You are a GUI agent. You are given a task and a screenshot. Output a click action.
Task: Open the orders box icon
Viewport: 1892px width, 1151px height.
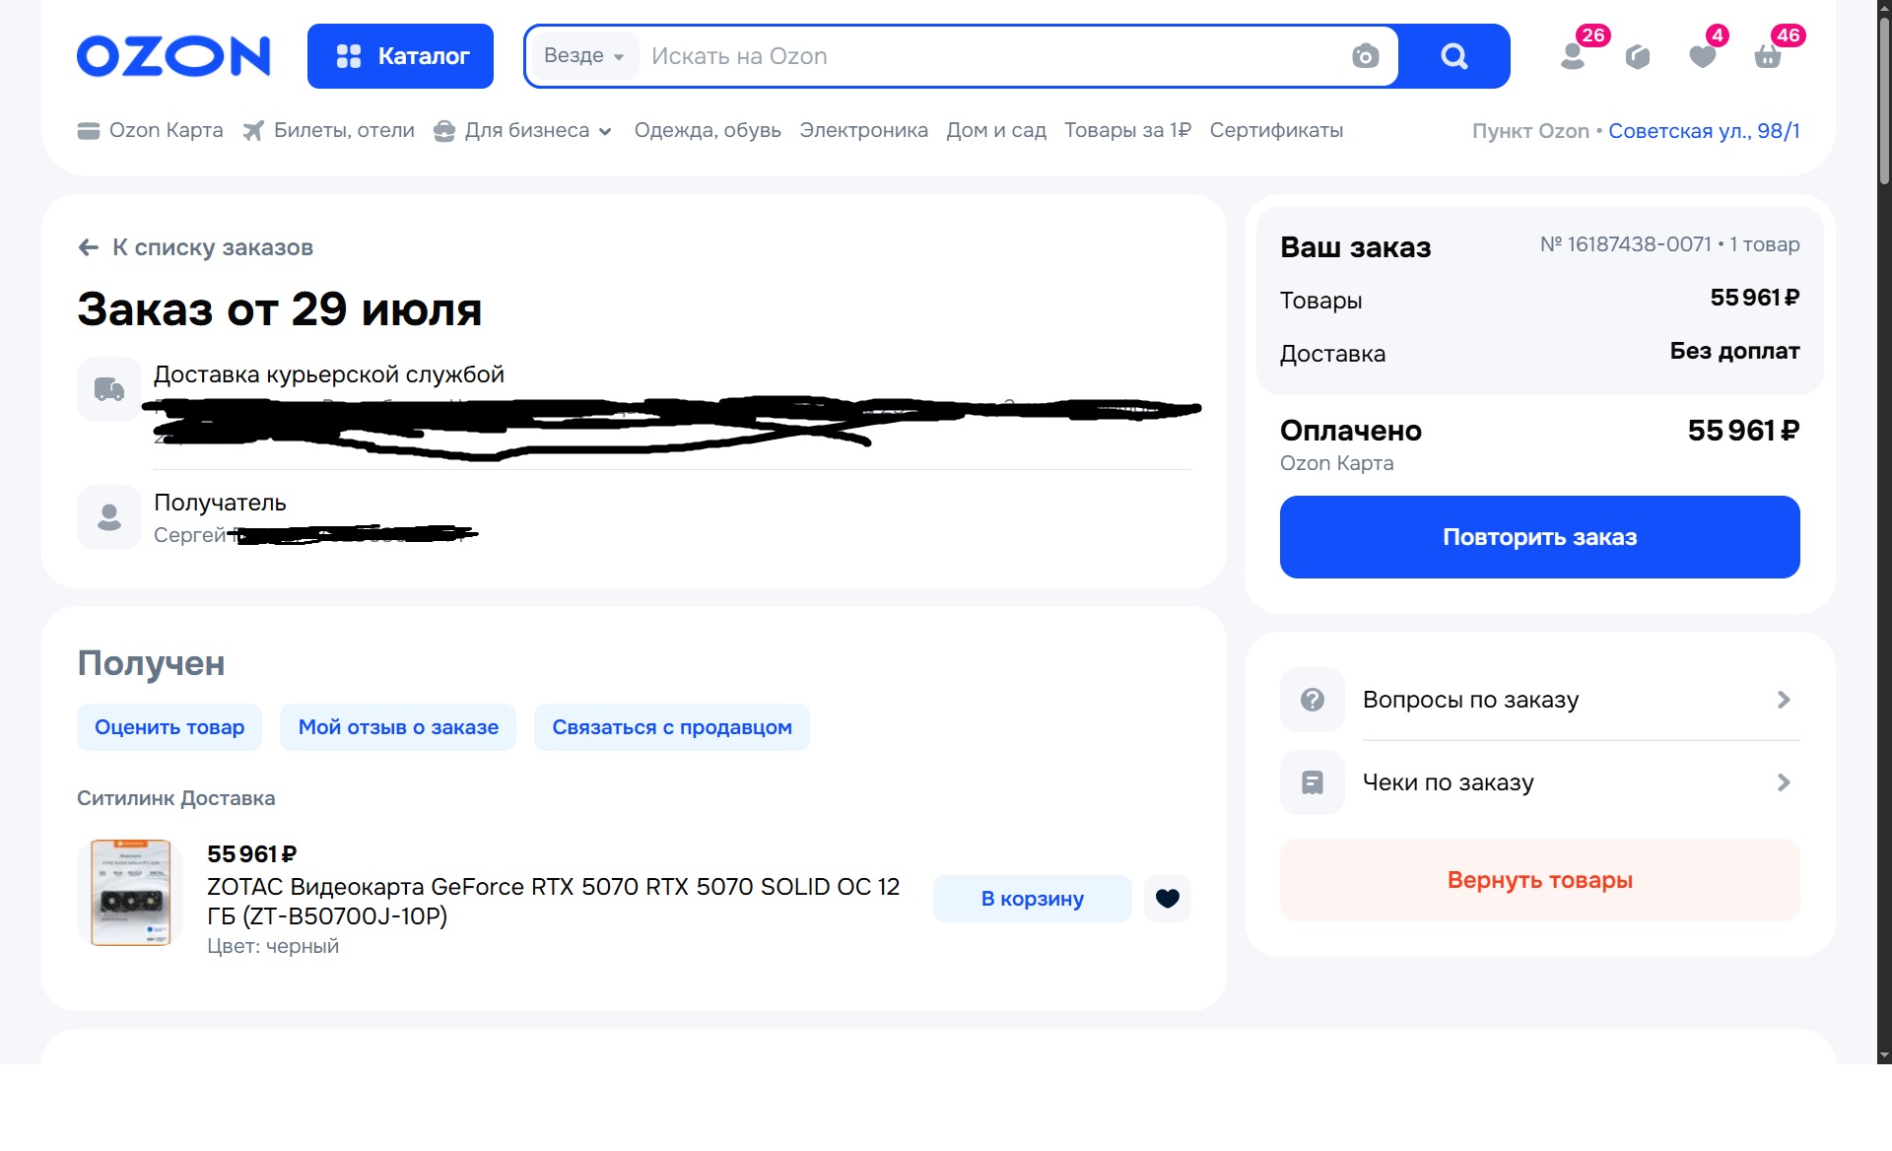1638,56
